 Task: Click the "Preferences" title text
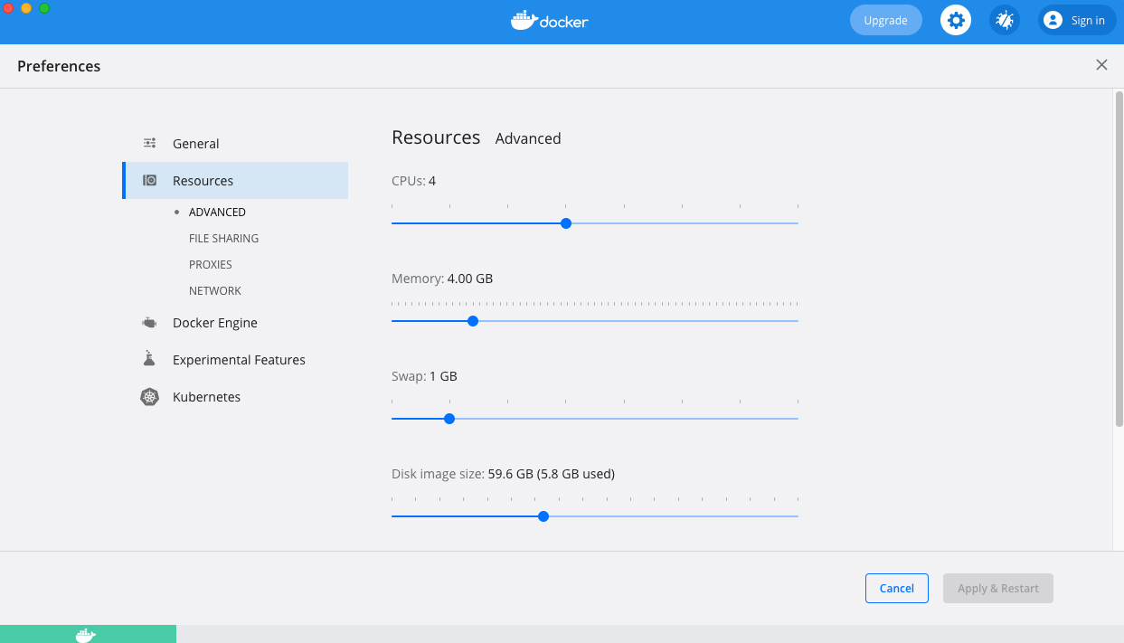coord(59,66)
